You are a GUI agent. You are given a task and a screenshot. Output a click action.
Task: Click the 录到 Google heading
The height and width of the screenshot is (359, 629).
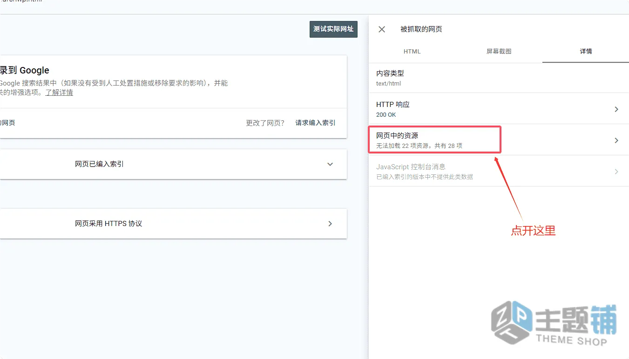tap(25, 70)
